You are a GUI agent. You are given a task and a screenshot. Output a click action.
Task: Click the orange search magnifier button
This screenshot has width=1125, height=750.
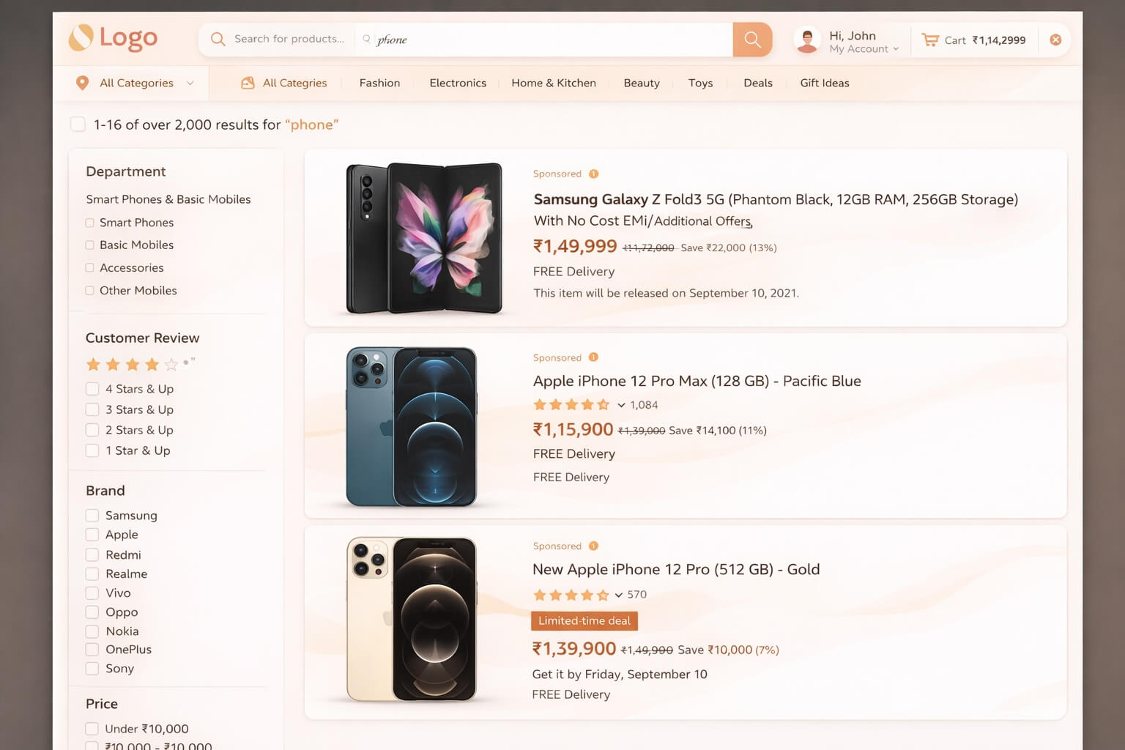click(752, 40)
